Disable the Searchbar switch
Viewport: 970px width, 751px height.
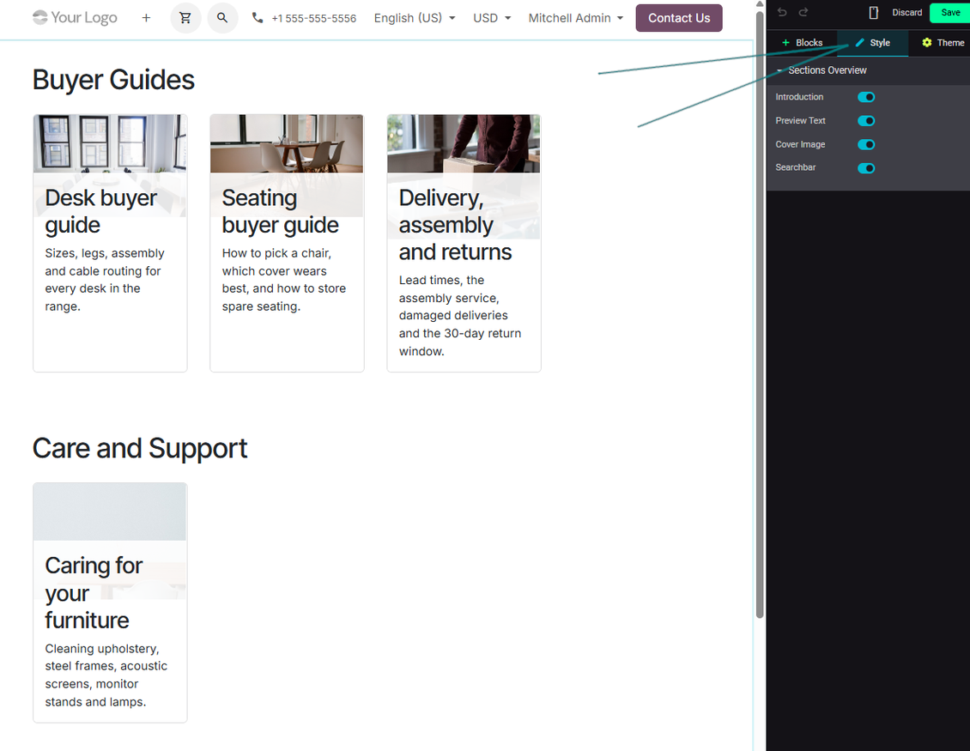[866, 167]
